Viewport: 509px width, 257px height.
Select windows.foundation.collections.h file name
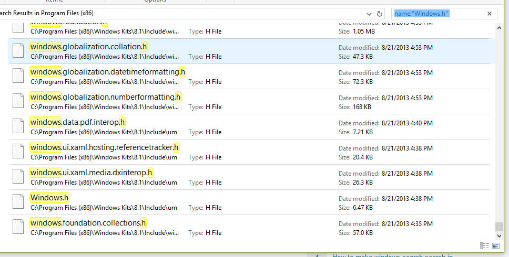click(88, 223)
